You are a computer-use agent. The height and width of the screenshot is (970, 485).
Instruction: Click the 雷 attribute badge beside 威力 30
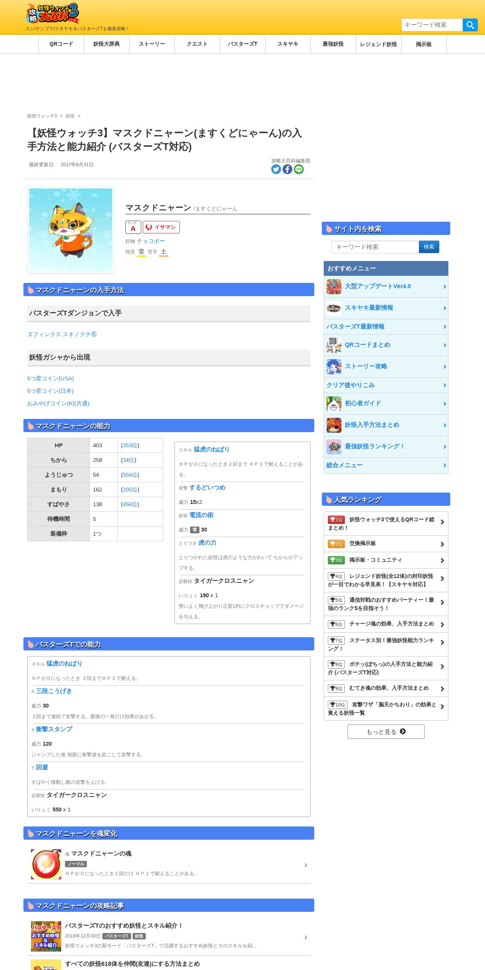tap(195, 530)
